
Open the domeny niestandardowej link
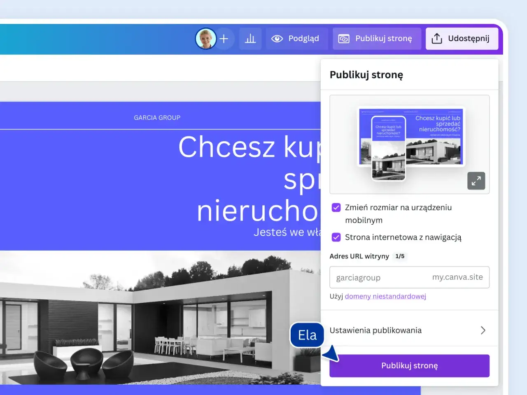(385, 296)
